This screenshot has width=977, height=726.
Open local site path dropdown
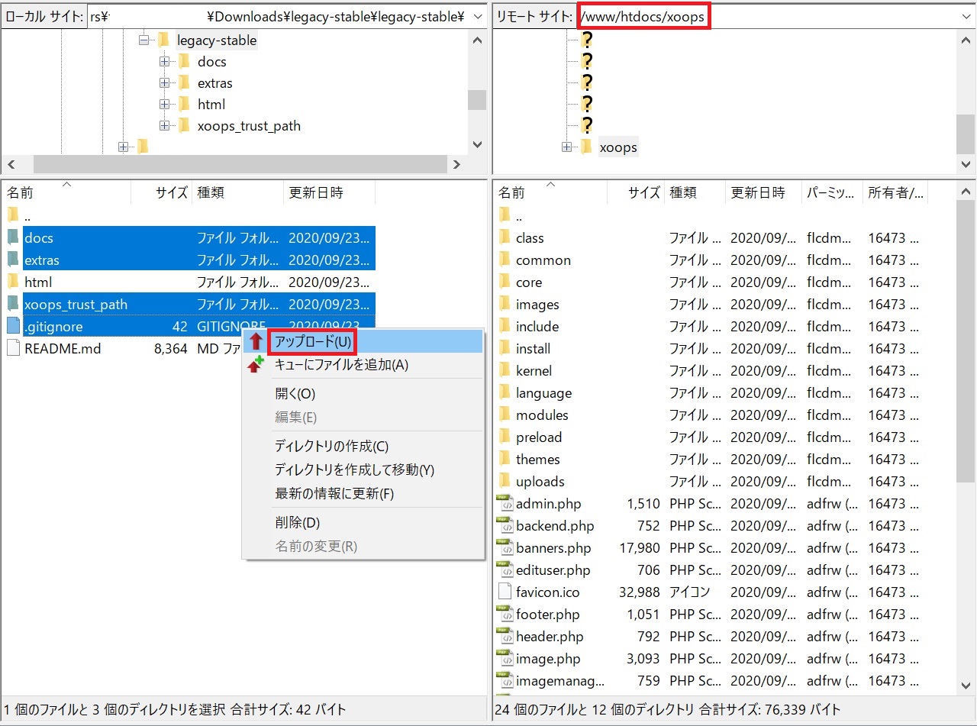coord(478,16)
